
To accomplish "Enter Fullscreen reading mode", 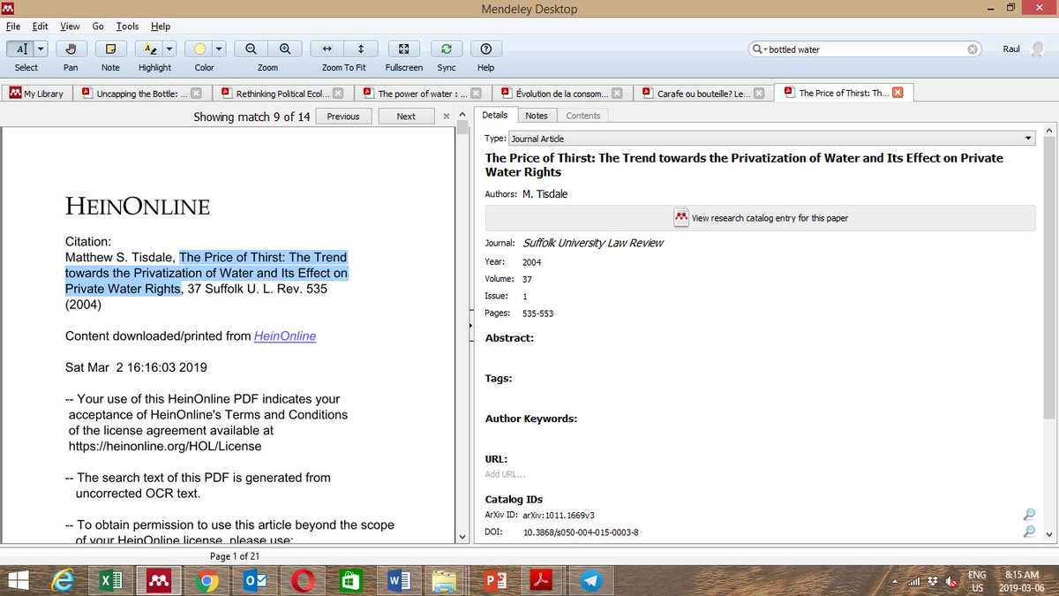I will click(403, 49).
